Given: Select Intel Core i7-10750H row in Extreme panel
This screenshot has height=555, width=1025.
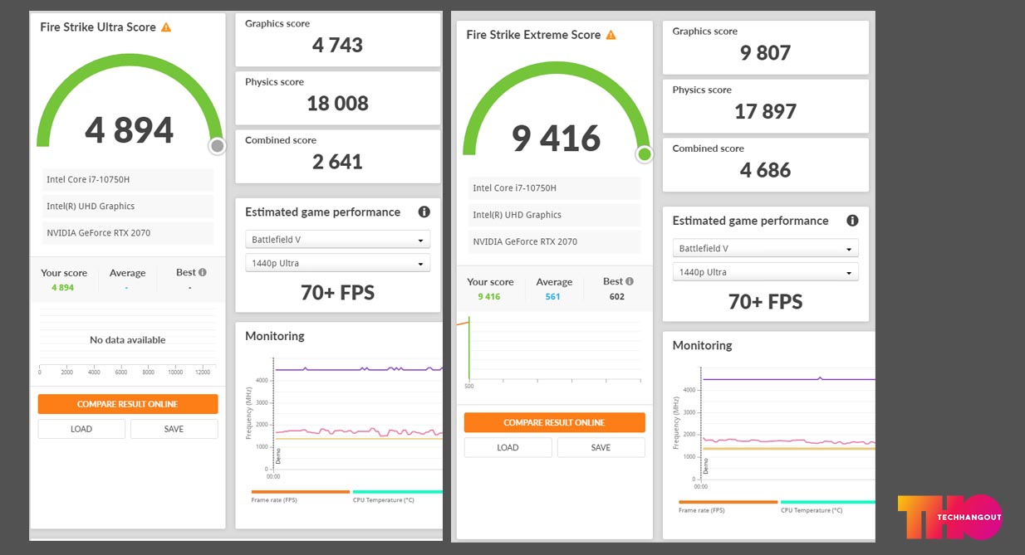Looking at the screenshot, I should tap(554, 188).
